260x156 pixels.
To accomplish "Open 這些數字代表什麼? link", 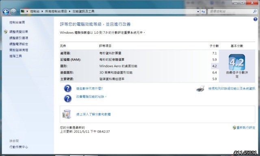I will pyautogui.click(x=89, y=89).
